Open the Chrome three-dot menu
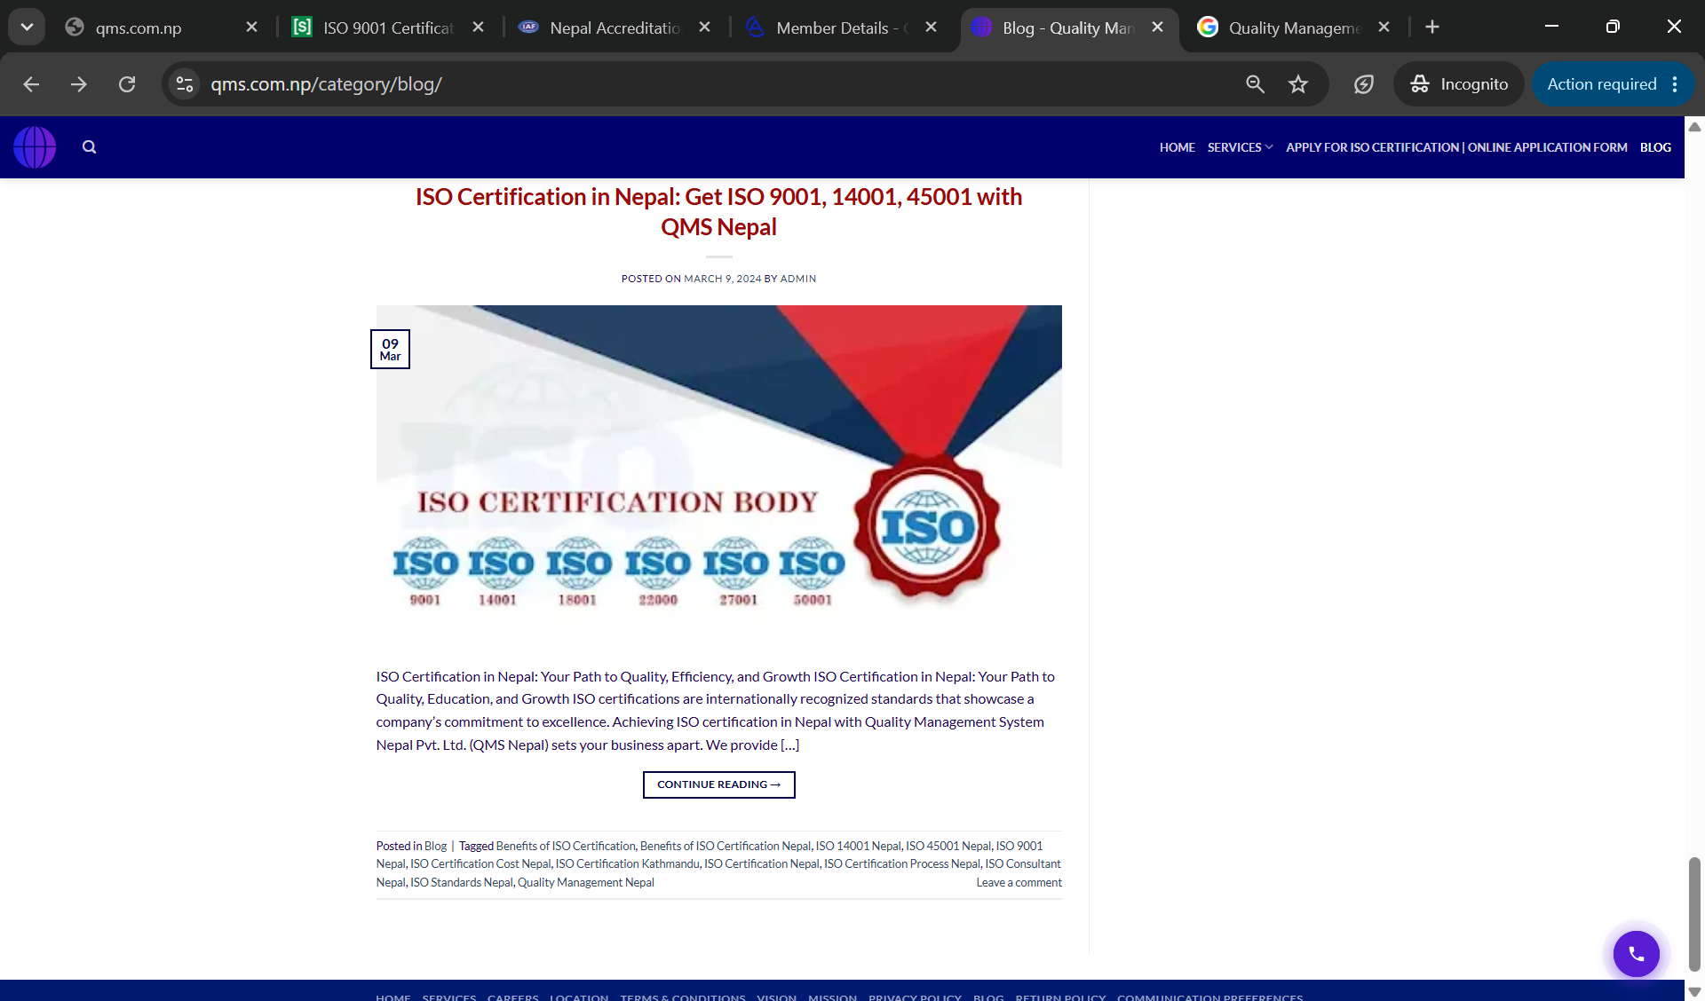 pyautogui.click(x=1675, y=84)
